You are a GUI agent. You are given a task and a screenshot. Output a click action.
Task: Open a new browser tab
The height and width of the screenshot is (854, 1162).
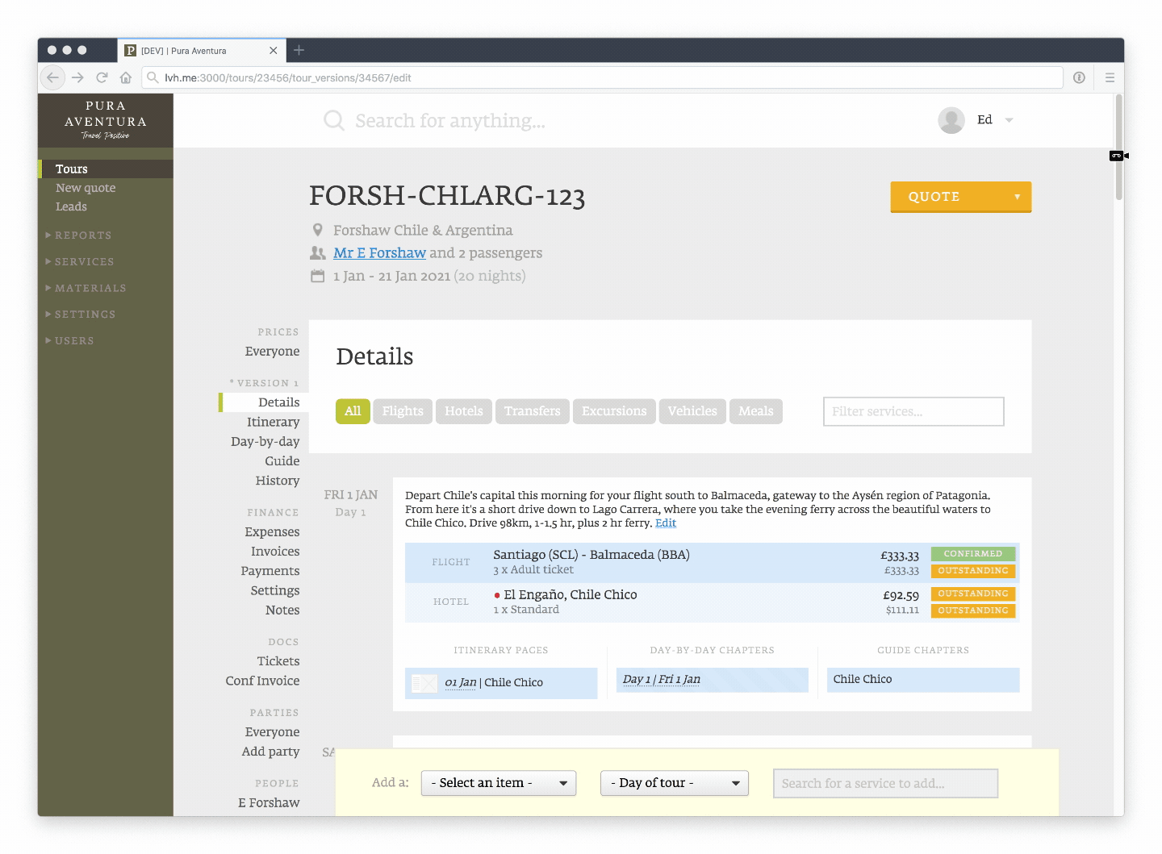(x=299, y=50)
